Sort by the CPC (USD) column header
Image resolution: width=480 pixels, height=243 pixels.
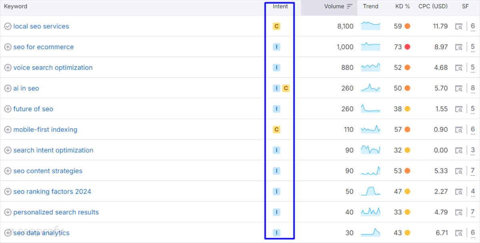[x=433, y=6]
